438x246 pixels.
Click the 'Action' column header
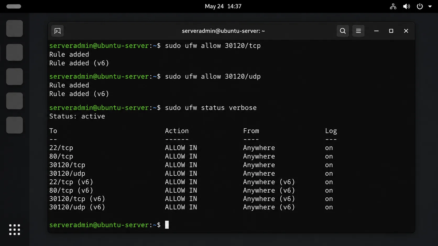(x=177, y=131)
